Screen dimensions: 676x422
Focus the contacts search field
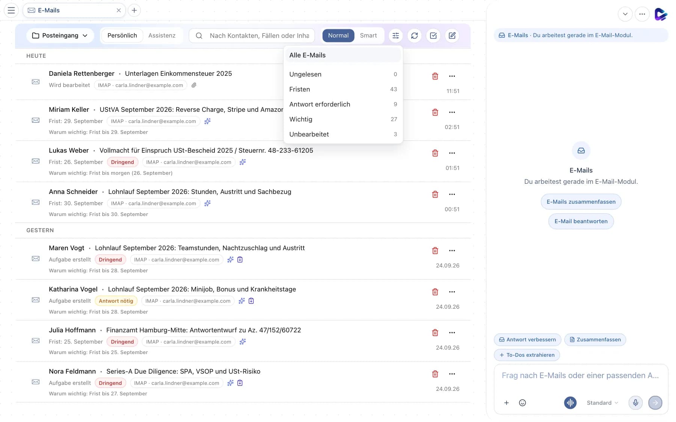[x=252, y=36]
